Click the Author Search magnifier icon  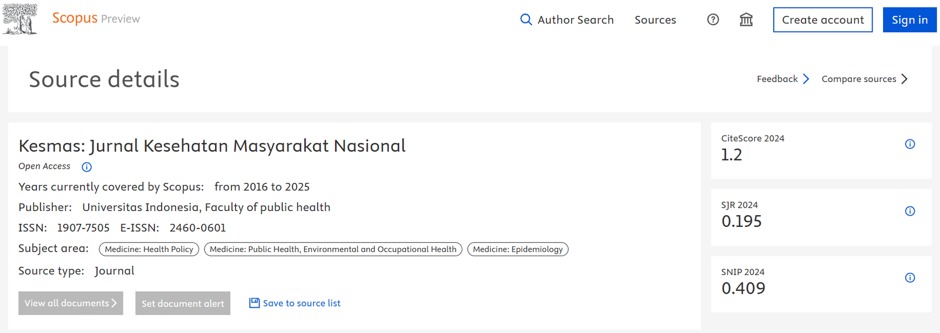click(526, 20)
